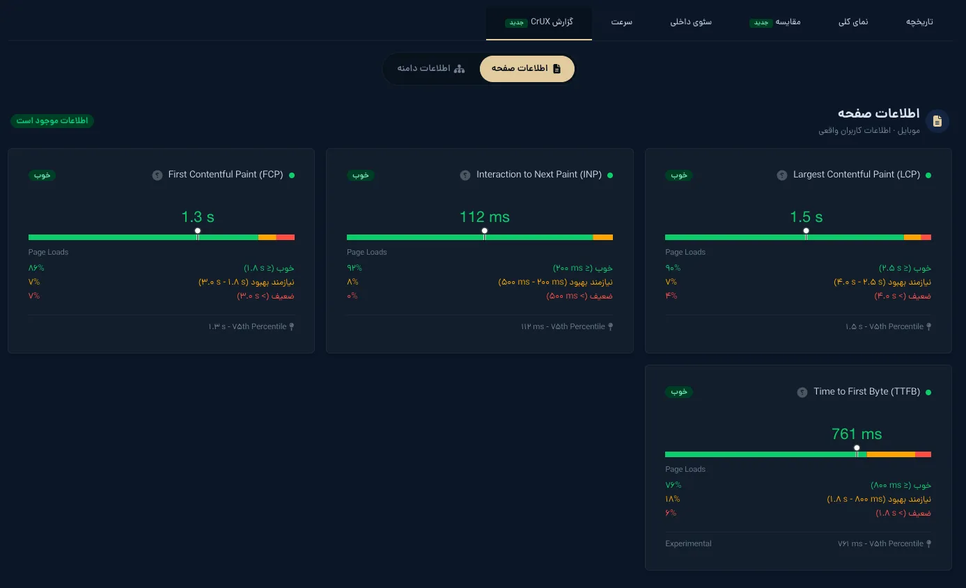Screen dimensions: 966x588
Task: Click the help icon beside Time to First Byte
Action: 802,392
